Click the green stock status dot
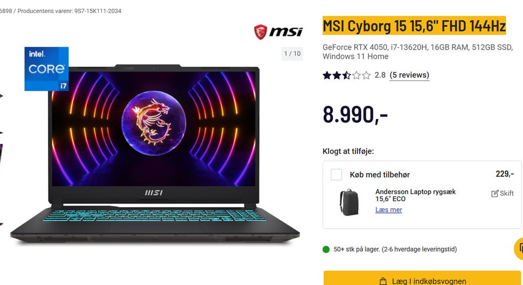 click(x=326, y=249)
